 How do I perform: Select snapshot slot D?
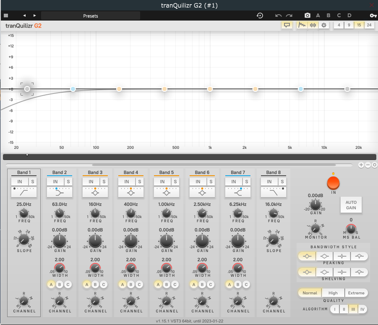[x=349, y=16]
